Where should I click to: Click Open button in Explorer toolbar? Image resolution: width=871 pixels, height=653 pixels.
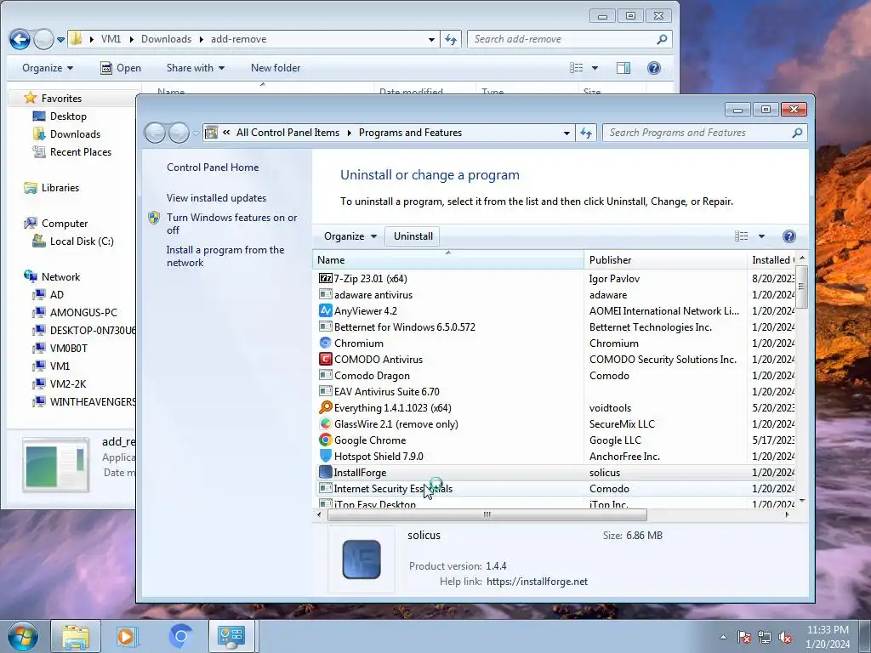click(x=121, y=68)
